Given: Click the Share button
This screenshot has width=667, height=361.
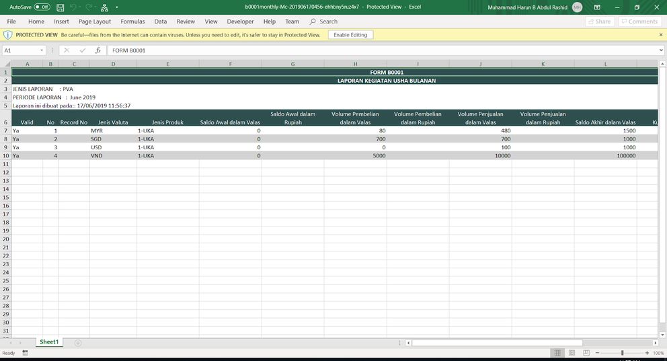Looking at the screenshot, I should click(x=600, y=22).
